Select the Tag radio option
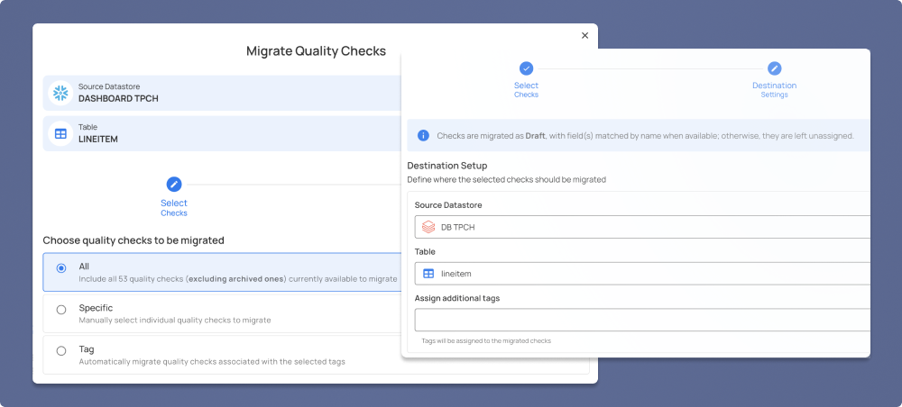The width and height of the screenshot is (902, 407). 61,351
